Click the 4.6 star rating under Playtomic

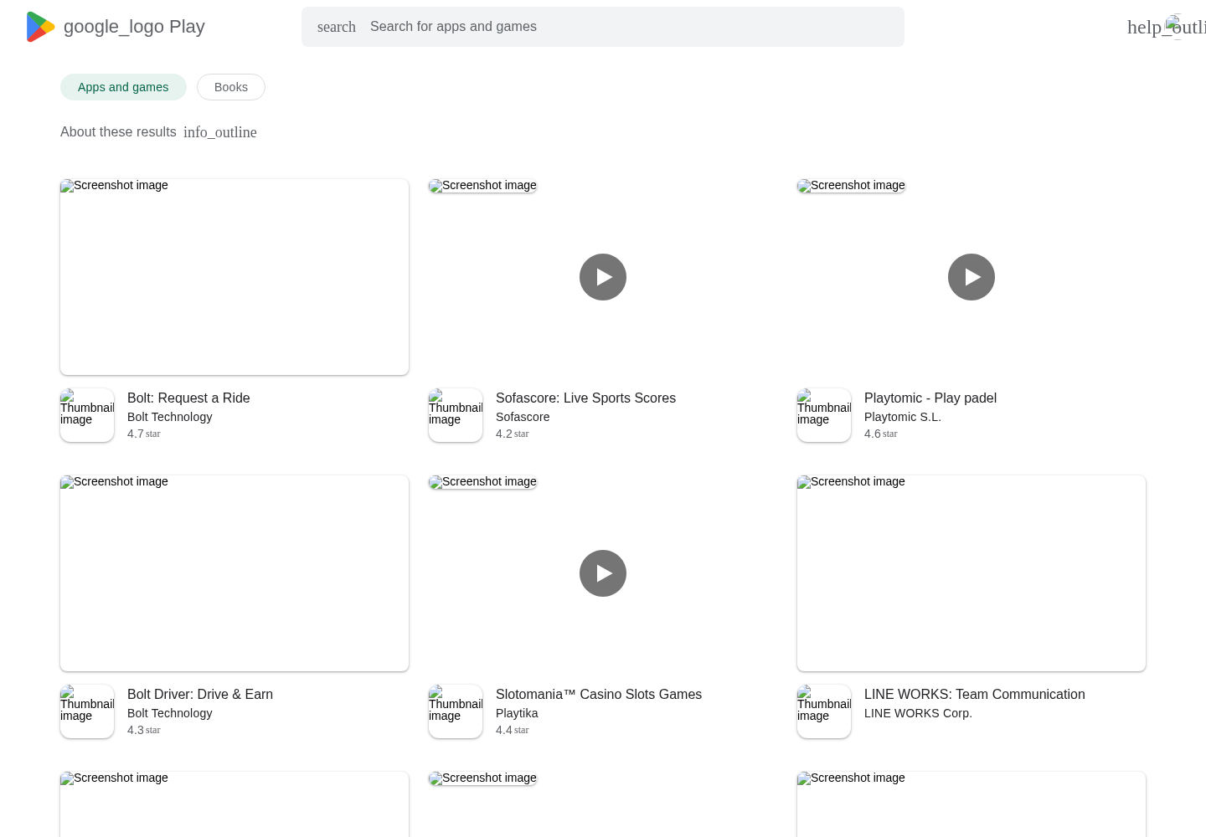pyautogui.click(x=881, y=434)
